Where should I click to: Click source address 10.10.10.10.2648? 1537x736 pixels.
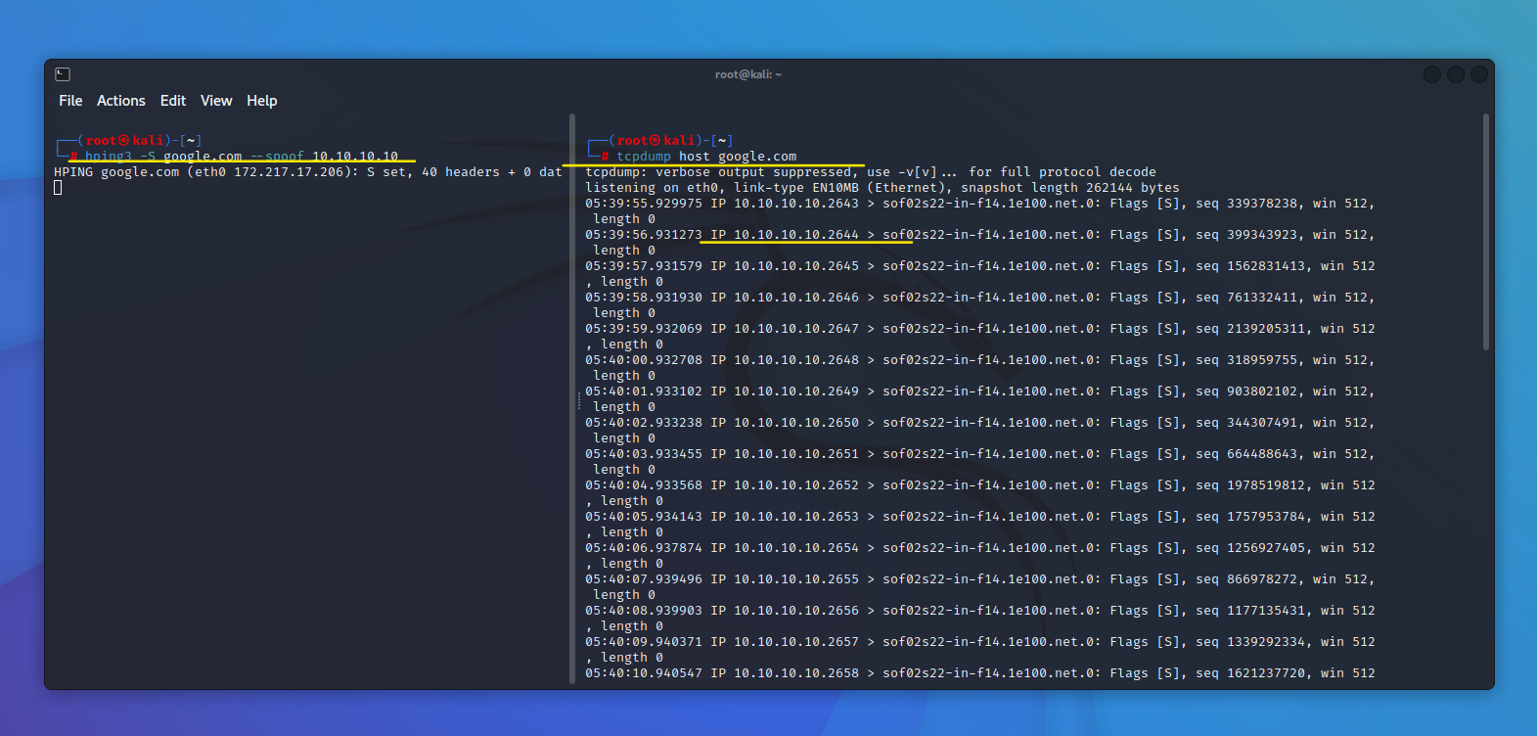coord(796,360)
